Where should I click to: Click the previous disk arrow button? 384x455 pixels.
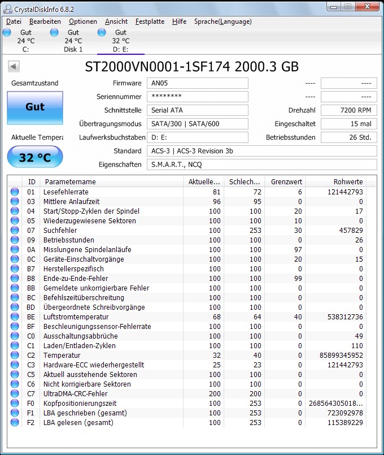click(x=14, y=67)
